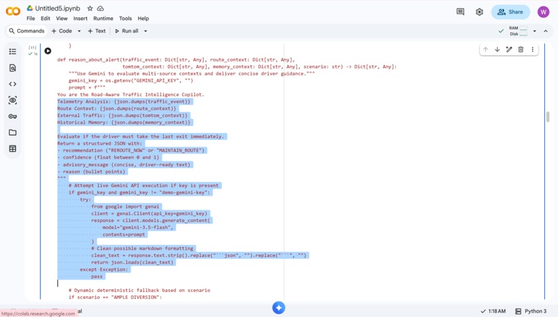Rename the Untitled5.ipynb title

(x=57, y=8)
